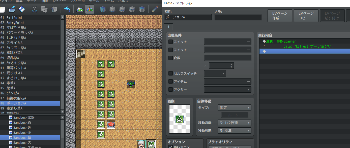Select the Pencil drawing tool
Screen dimensions: 350x148
[x=155, y=9]
